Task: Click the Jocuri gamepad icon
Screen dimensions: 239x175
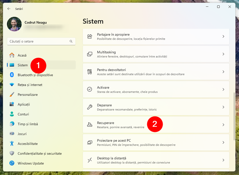Action: 12,134
